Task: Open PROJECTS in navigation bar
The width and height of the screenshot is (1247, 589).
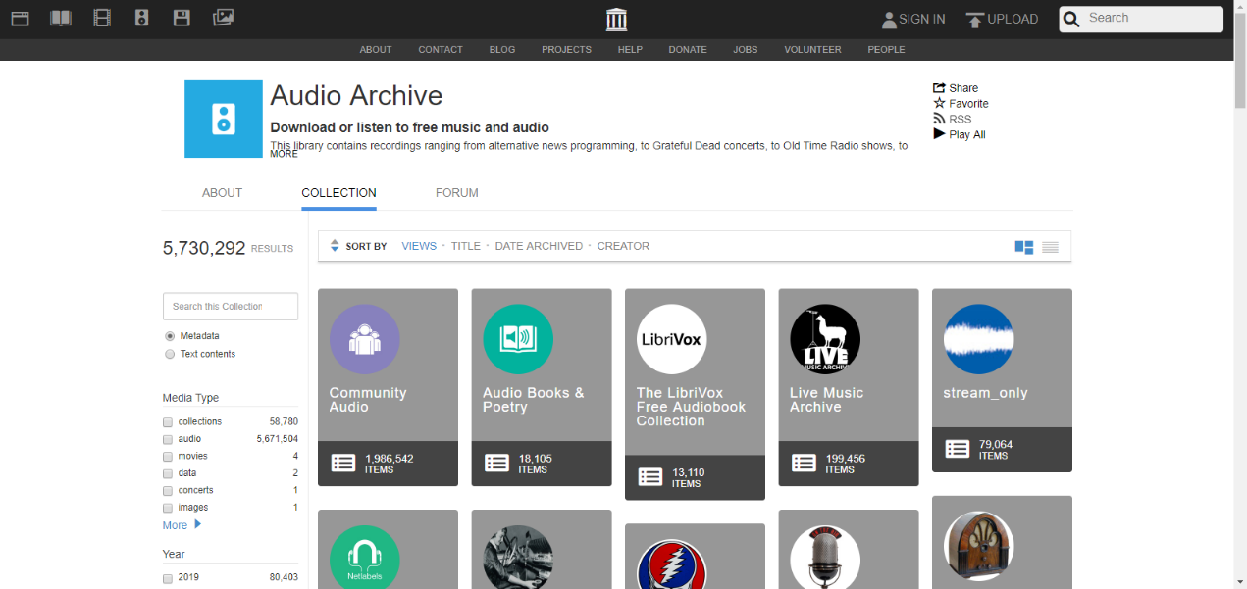Action: (x=567, y=50)
